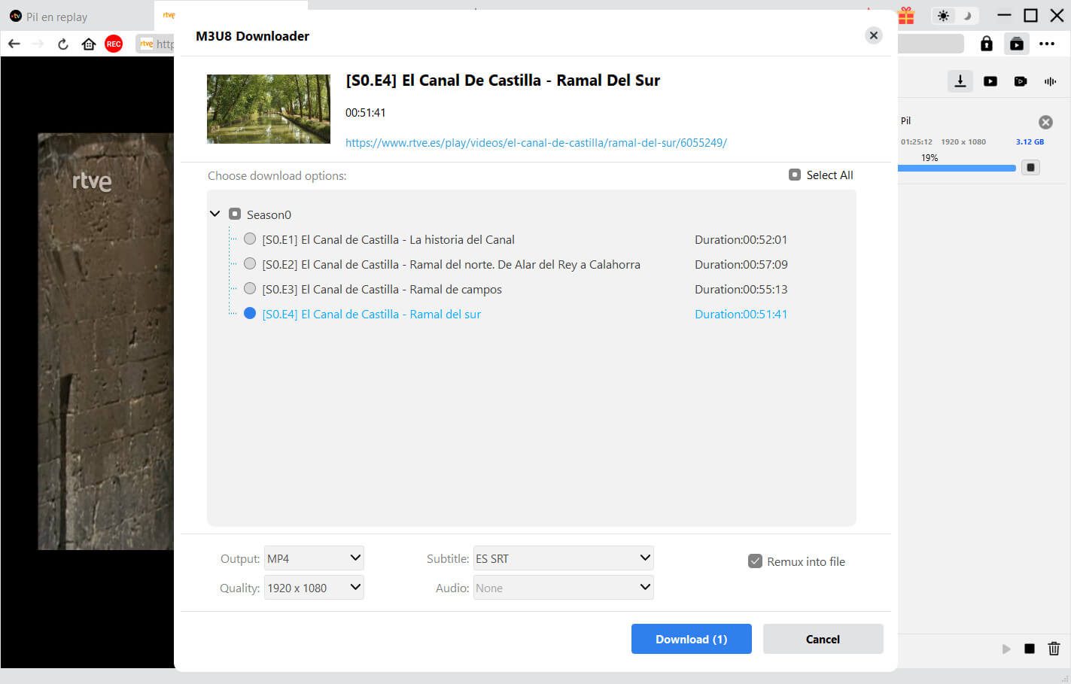Image resolution: width=1071 pixels, height=684 pixels.
Task: Click the Pil download progress bar
Action: [x=956, y=168]
